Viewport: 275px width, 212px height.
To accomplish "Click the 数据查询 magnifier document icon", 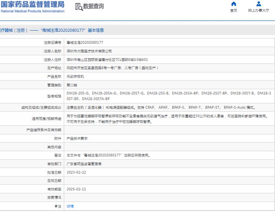I will pyautogui.click(x=79, y=7).
